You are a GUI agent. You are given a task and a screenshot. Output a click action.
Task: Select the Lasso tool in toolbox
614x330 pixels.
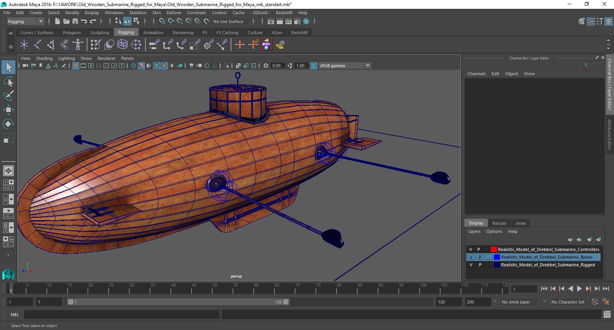(8, 81)
